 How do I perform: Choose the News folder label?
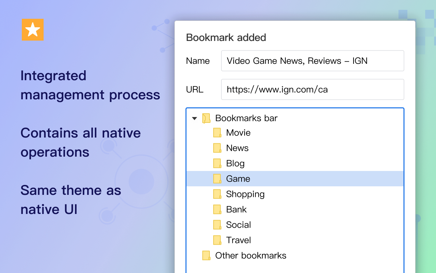[x=237, y=148]
